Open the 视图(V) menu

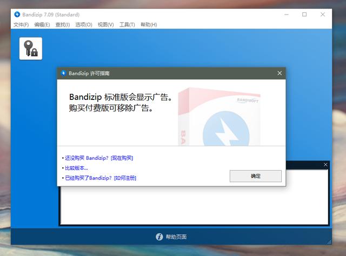pyautogui.click(x=106, y=24)
